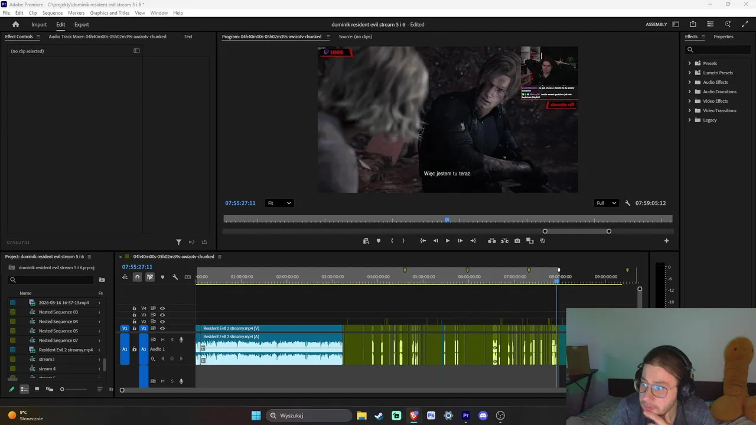The image size is (756, 425).
Task: Click Go to Out point button
Action: click(473, 241)
